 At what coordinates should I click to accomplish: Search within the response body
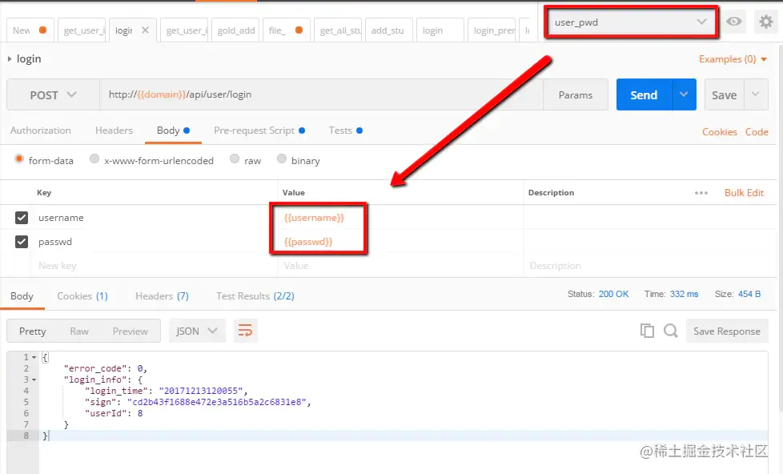pyautogui.click(x=671, y=331)
